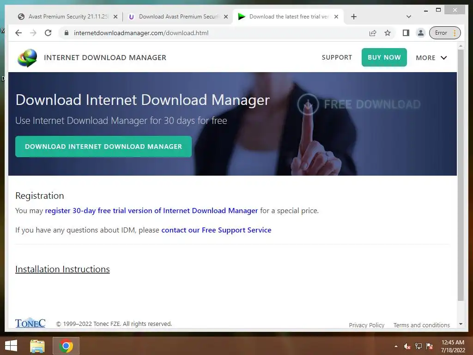This screenshot has height=355, width=473.
Task: Reload the page with the refresh icon
Action: click(48, 33)
